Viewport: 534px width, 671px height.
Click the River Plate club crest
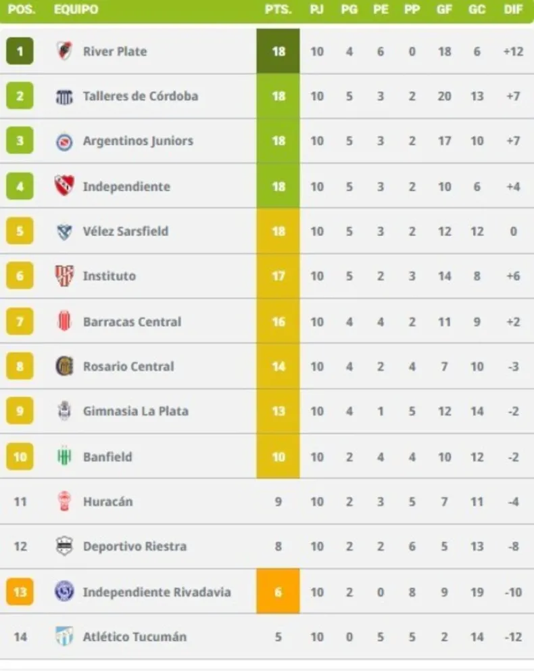(x=65, y=51)
